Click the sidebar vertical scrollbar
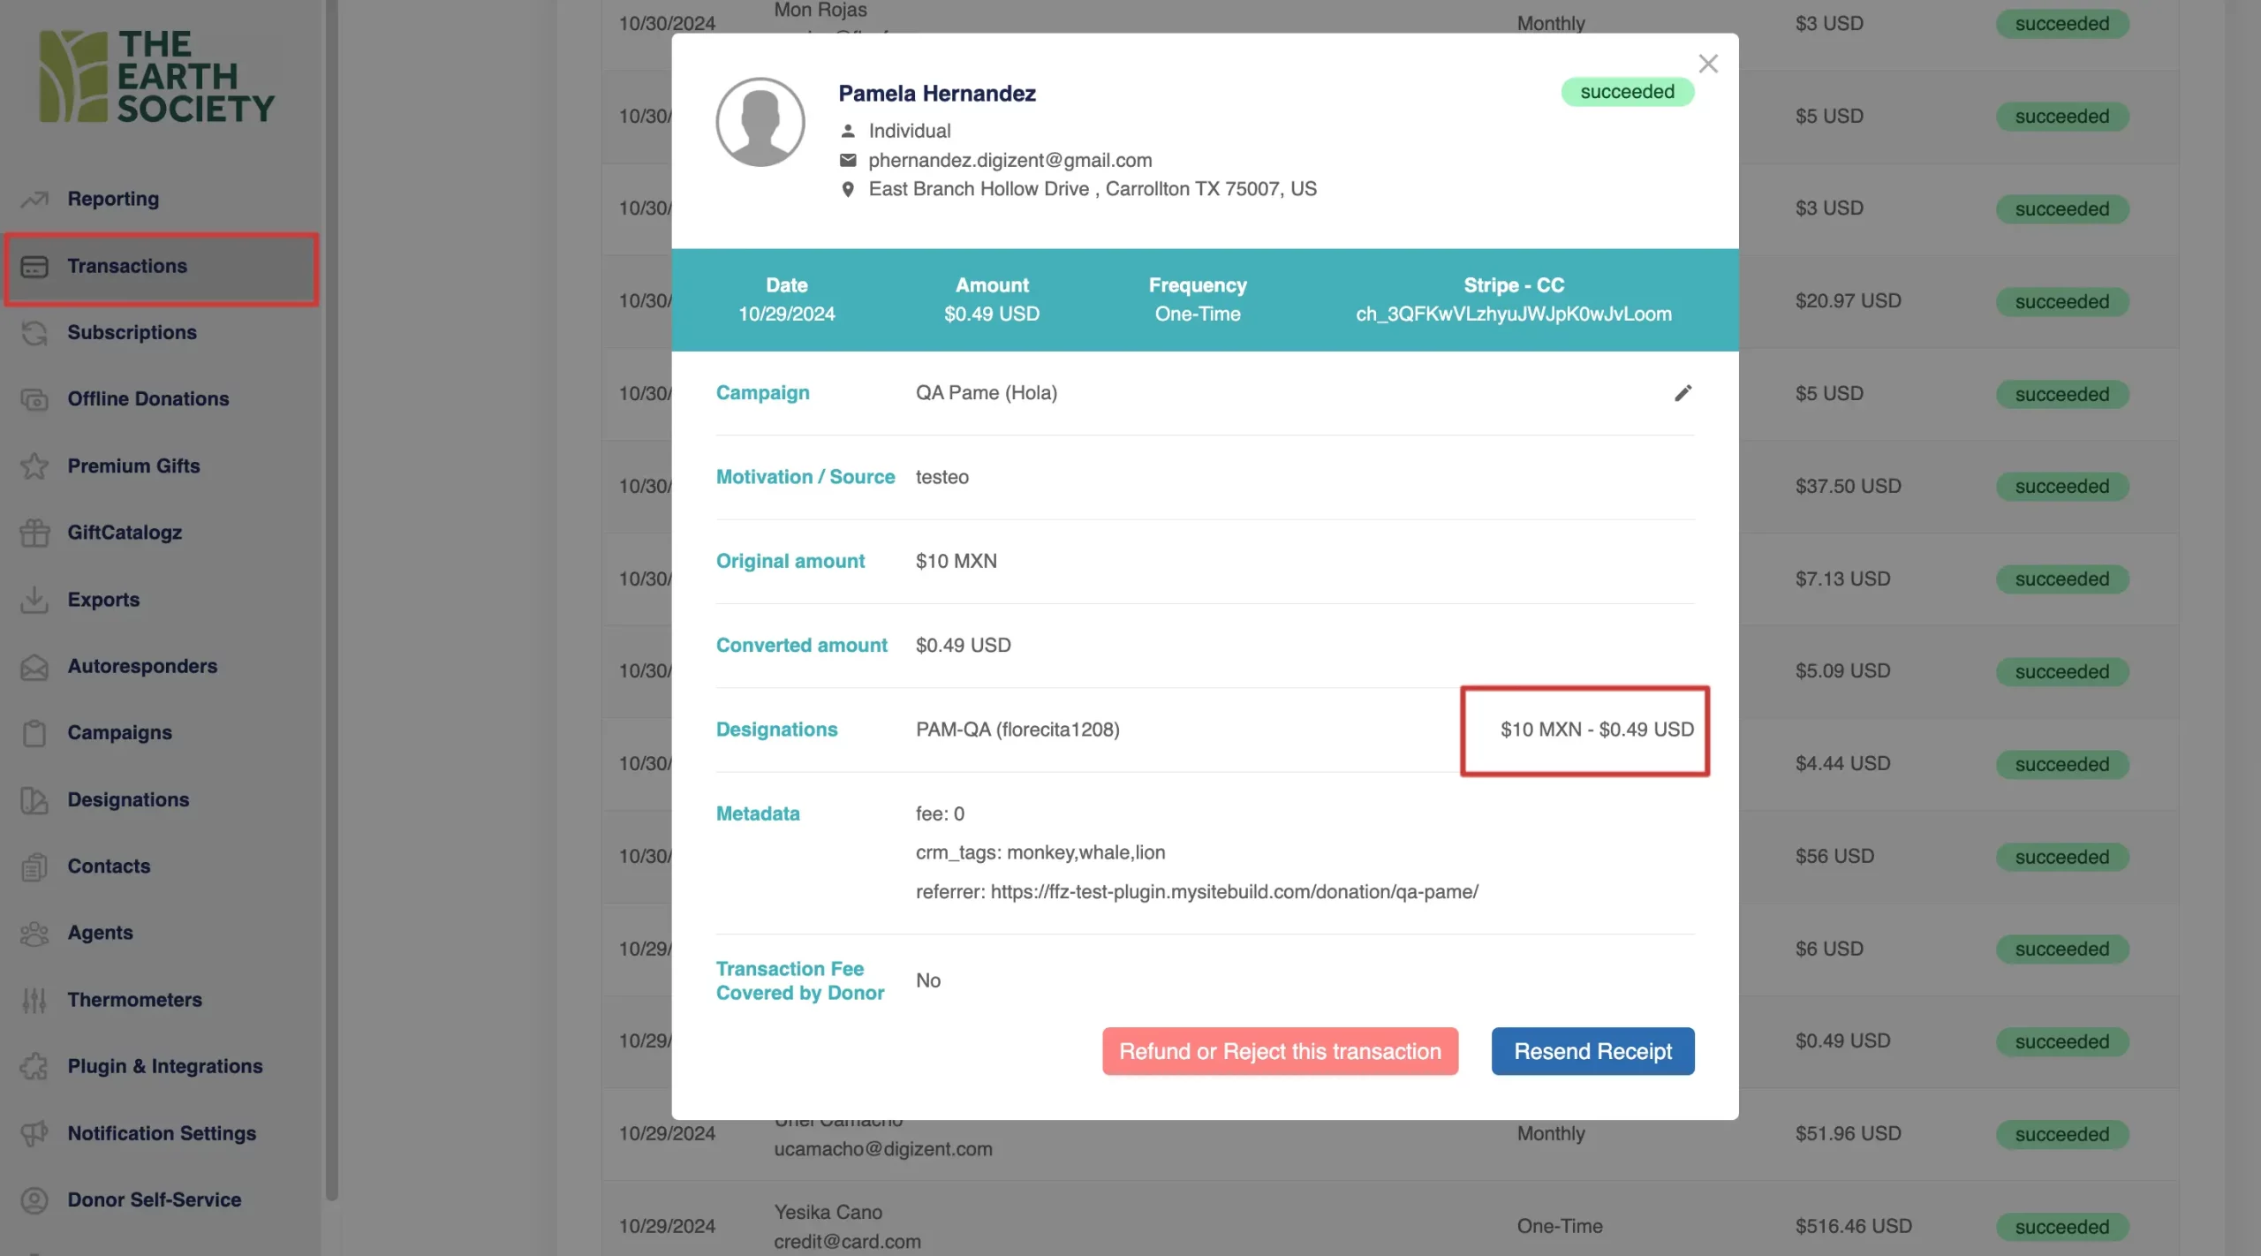This screenshot has height=1256, width=2261. pyautogui.click(x=332, y=601)
